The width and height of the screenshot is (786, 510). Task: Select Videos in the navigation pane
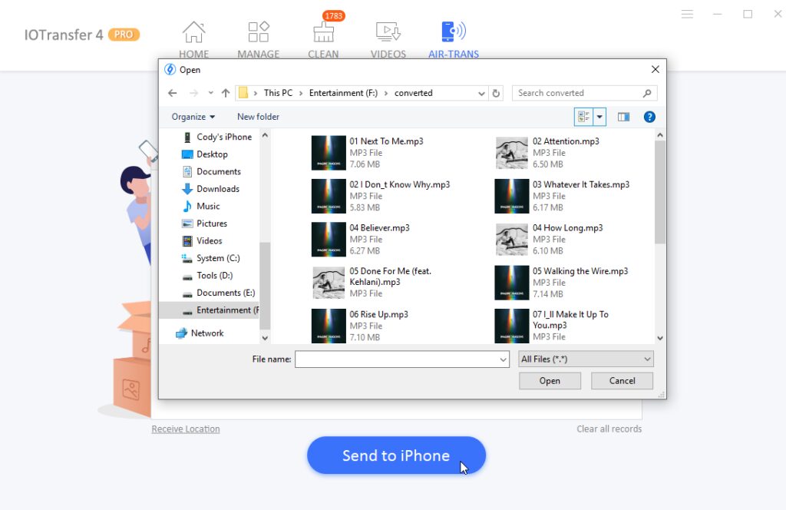click(202, 241)
